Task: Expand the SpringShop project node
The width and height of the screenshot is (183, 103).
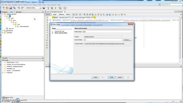Action: (x=3, y=31)
